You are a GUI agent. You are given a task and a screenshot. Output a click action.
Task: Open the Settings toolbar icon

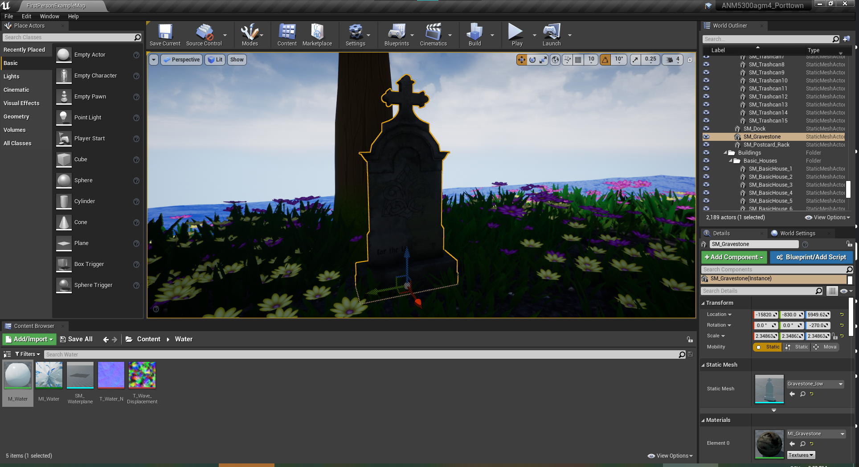pyautogui.click(x=355, y=35)
